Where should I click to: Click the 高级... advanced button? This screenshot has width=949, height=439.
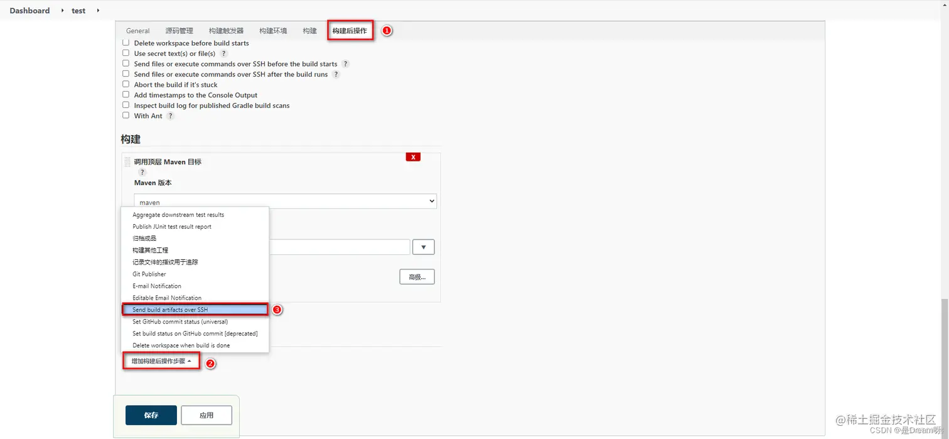coord(417,276)
